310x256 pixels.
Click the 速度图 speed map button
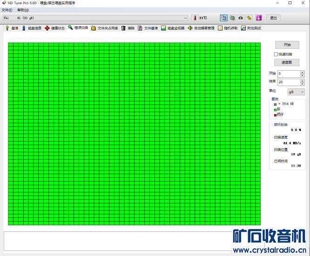click(287, 62)
